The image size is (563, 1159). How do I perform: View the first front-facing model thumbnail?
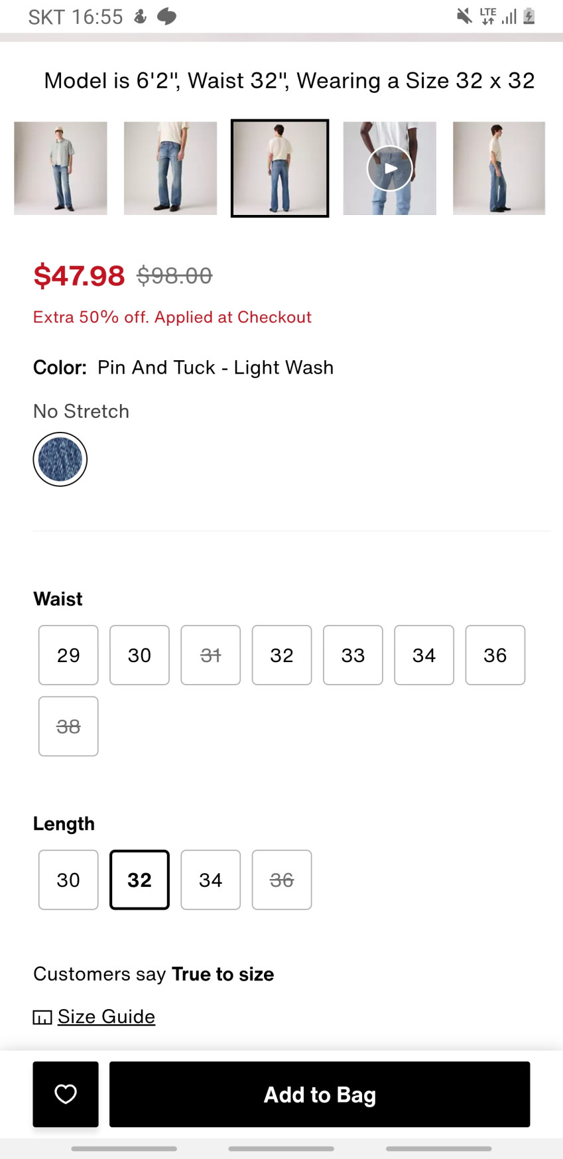pyautogui.click(x=60, y=168)
